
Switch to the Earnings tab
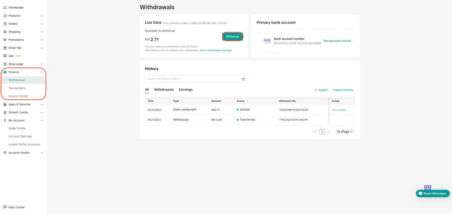tap(185, 90)
